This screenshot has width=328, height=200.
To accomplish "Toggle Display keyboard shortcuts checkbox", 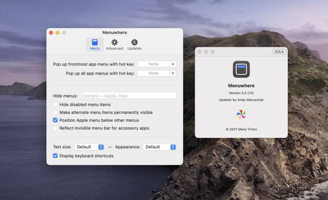I will [55, 156].
